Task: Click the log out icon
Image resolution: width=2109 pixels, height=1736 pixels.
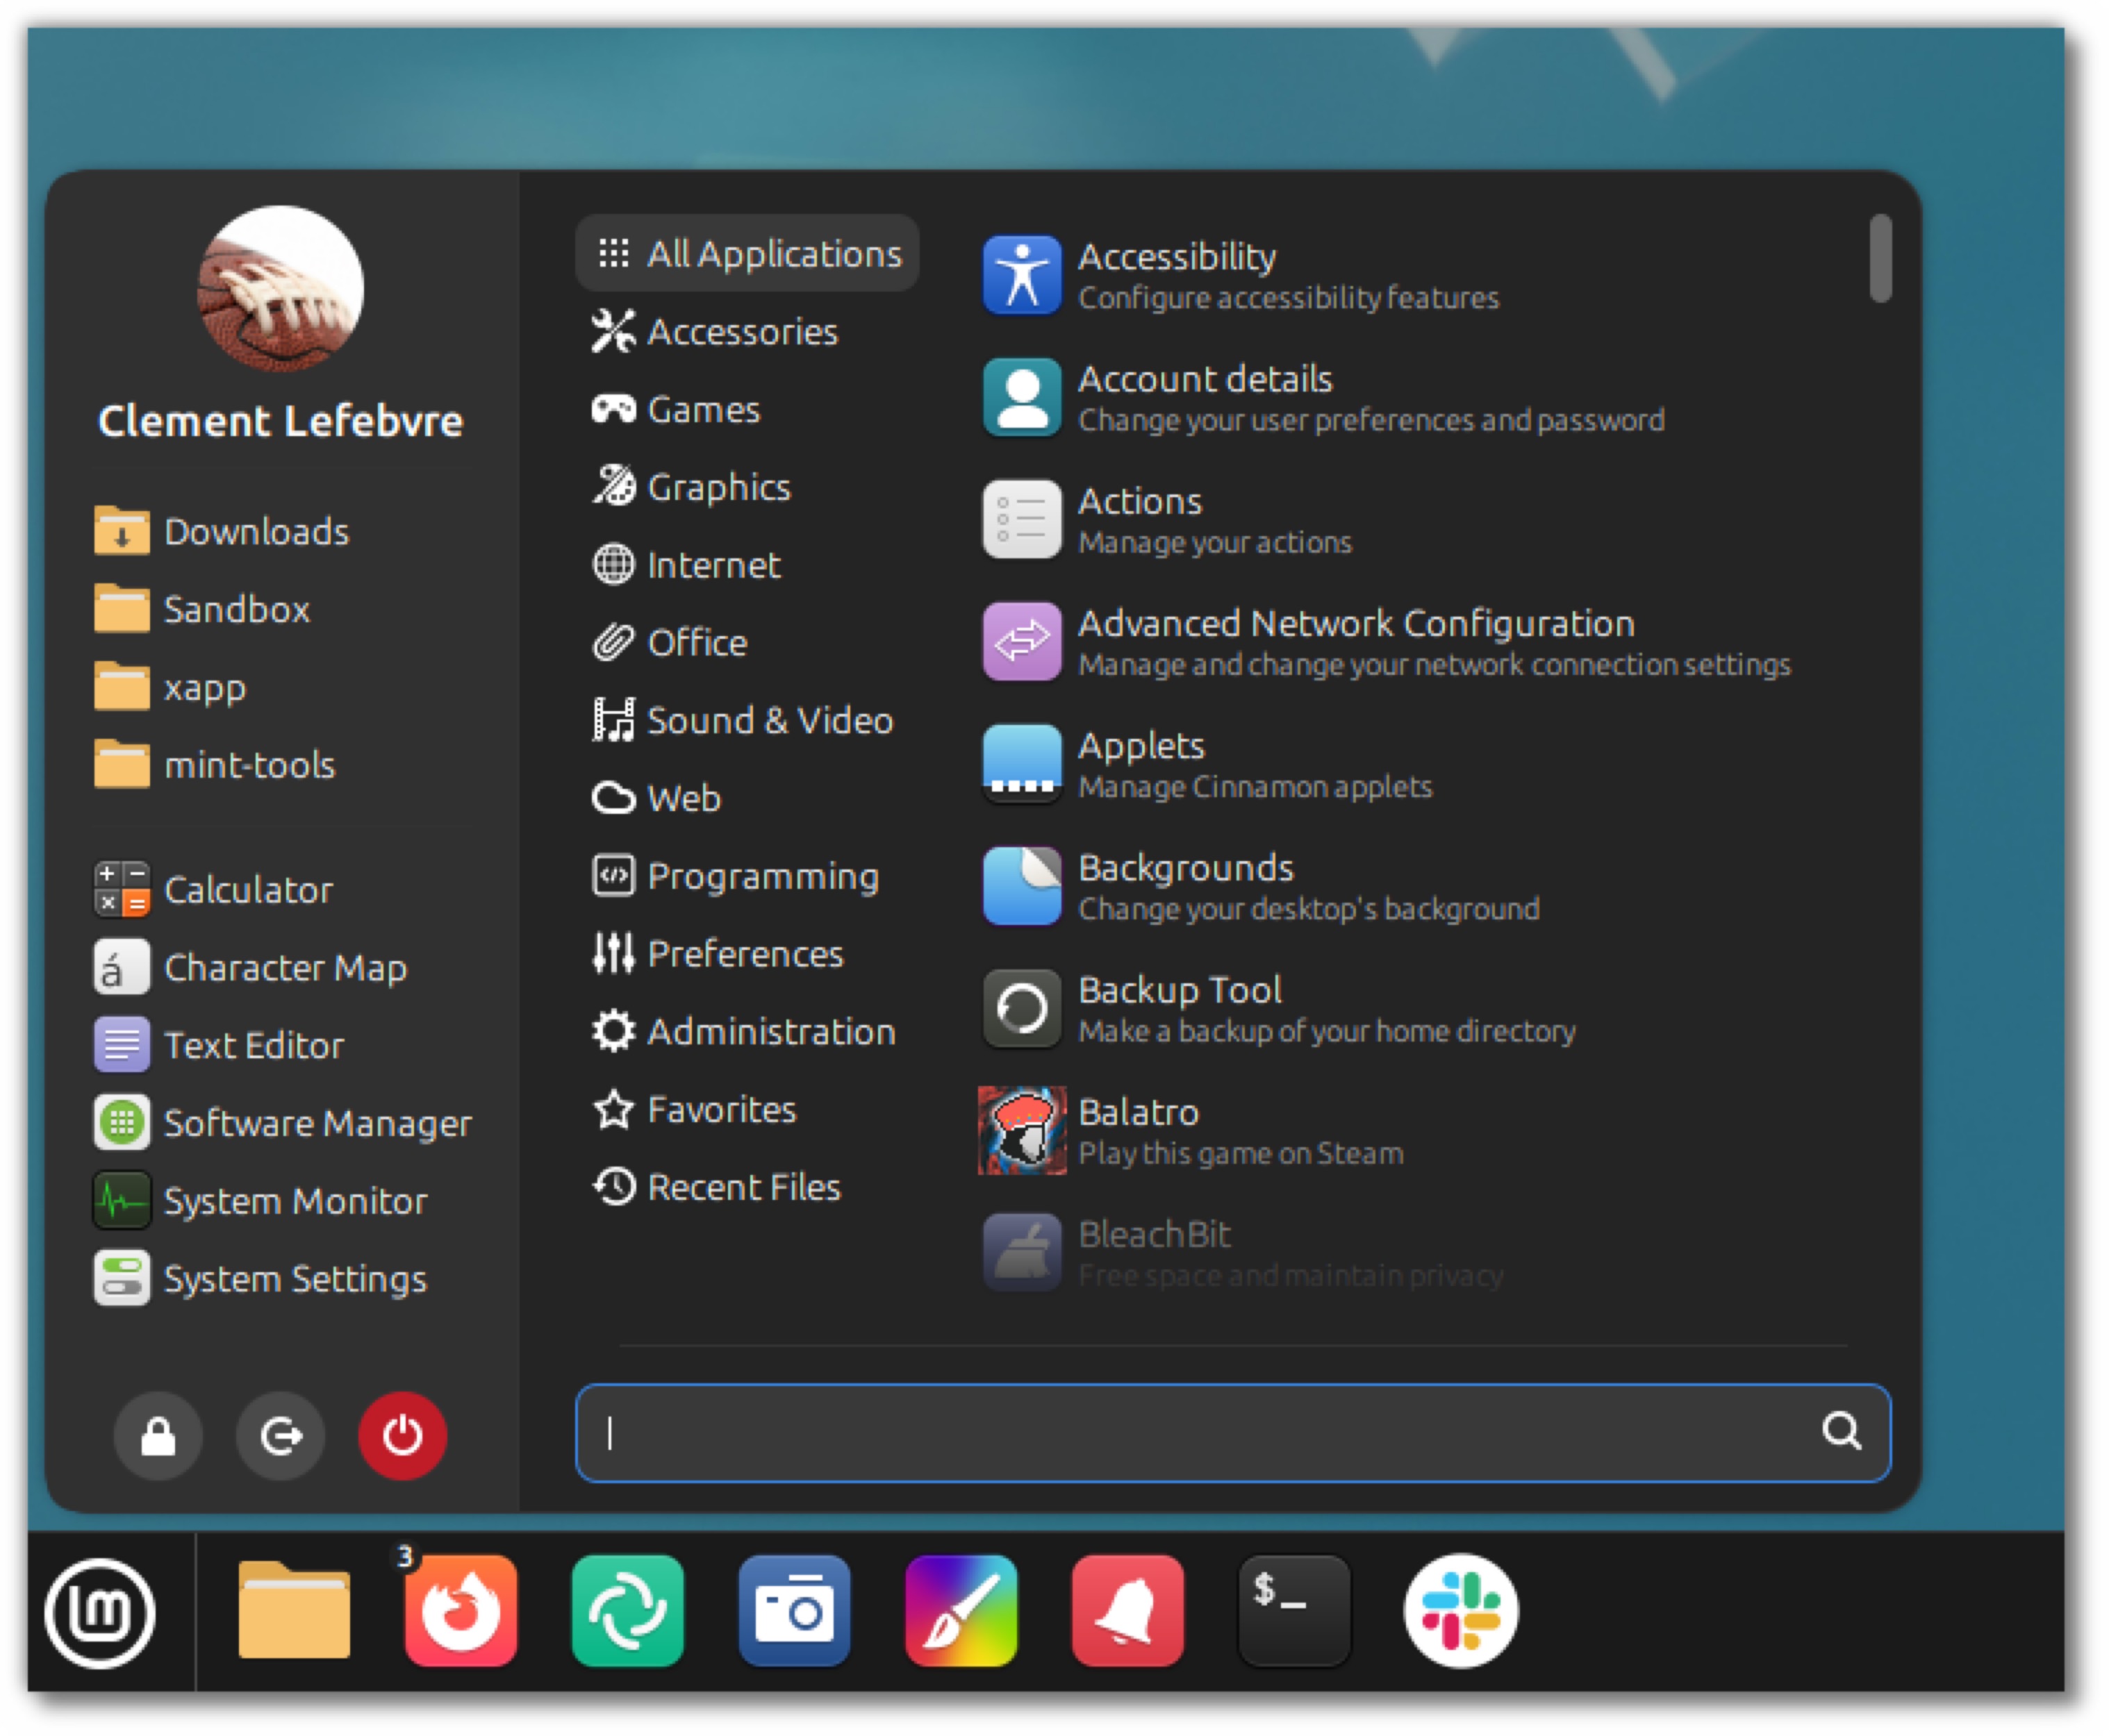Action: coord(280,1436)
